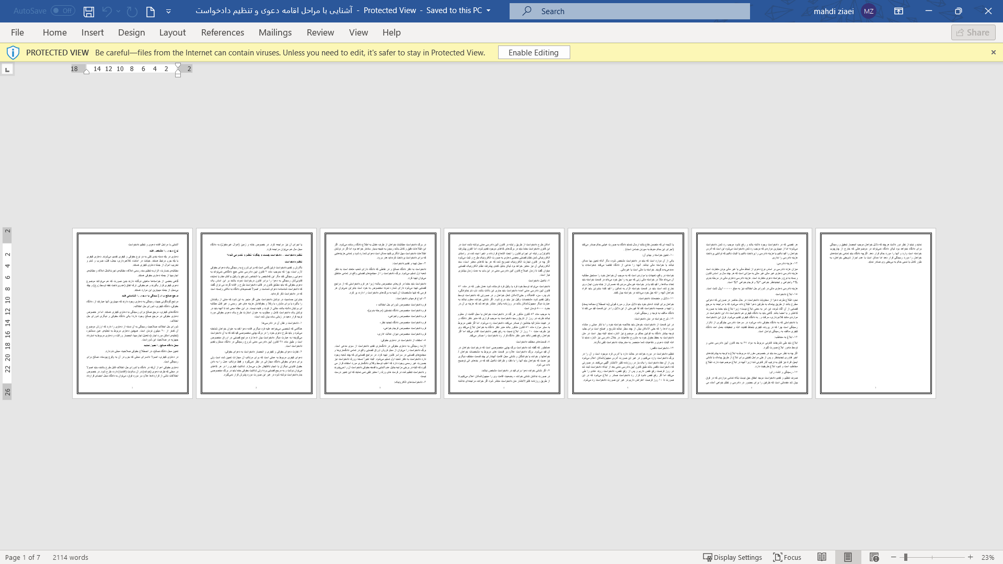Open the Help tab
This screenshot has width=1003, height=564.
391,32
